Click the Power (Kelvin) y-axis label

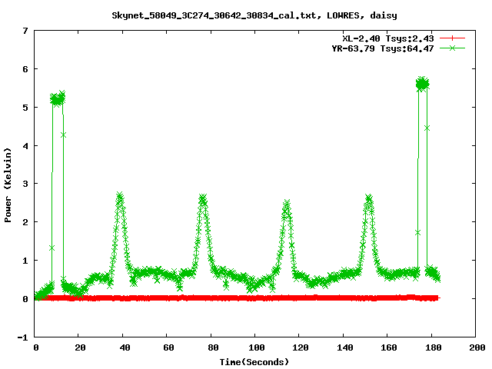click(8, 185)
